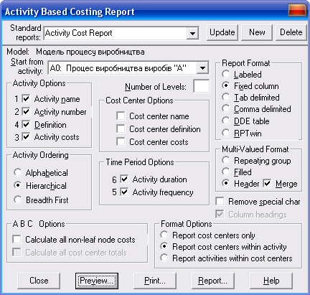The width and height of the screenshot is (310, 295).
Task: Select Report cost centers within activity
Action: coord(164,246)
